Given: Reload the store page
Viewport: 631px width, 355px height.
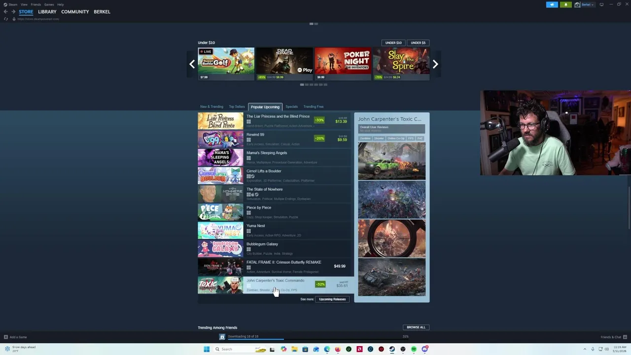Looking at the screenshot, I should pos(6,19).
